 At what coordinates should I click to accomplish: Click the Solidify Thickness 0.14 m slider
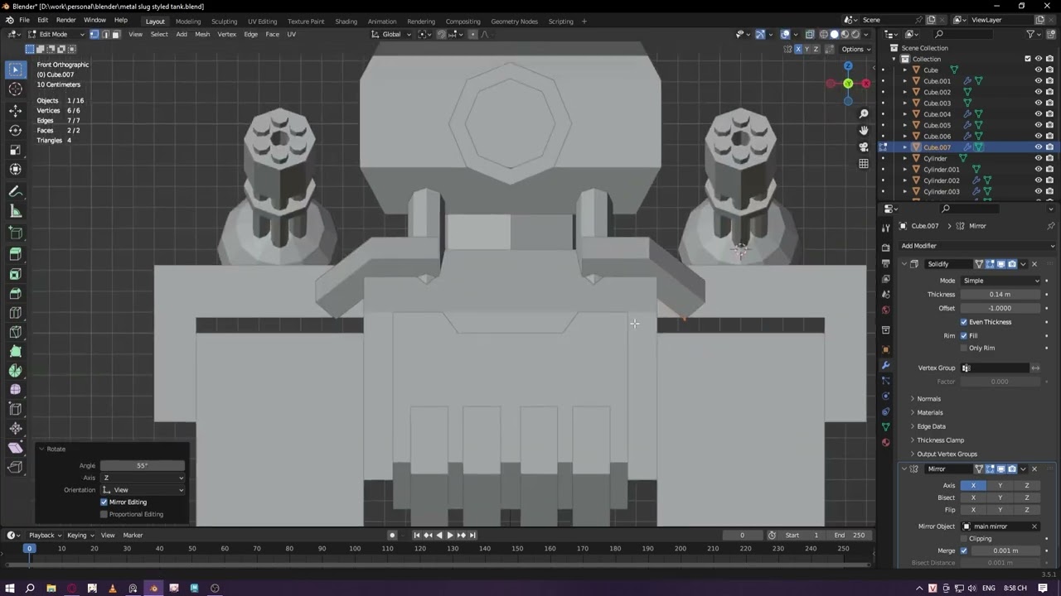click(x=1000, y=295)
